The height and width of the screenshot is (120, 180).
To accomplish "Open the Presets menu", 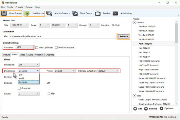I will coord(19,7).
